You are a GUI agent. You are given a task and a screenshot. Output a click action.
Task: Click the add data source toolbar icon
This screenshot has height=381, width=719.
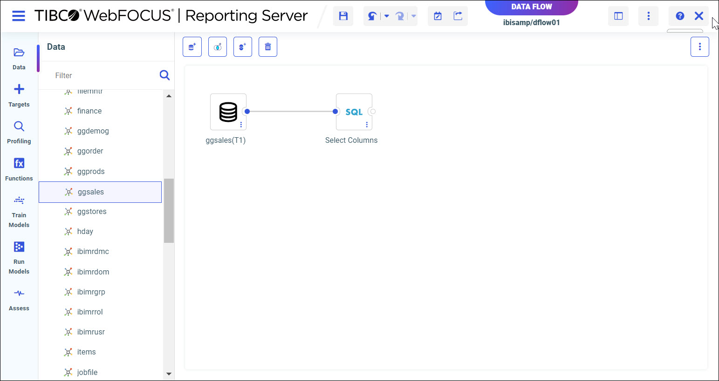(x=192, y=47)
